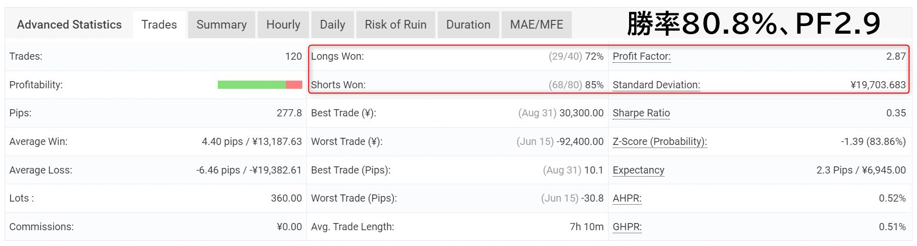
Task: Open the Trades tab
Action: (159, 24)
